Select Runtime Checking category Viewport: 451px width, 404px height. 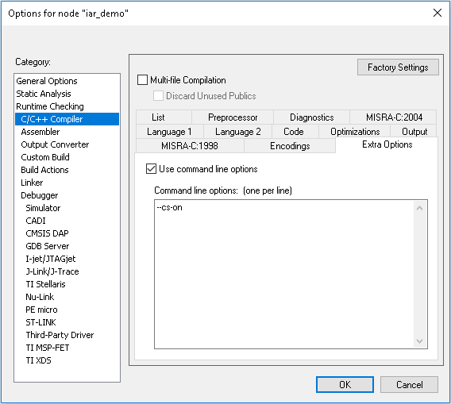click(x=67, y=106)
